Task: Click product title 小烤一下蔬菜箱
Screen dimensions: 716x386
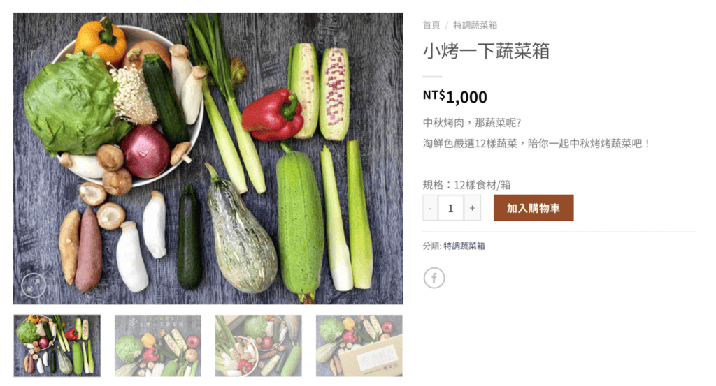Action: coord(486,50)
